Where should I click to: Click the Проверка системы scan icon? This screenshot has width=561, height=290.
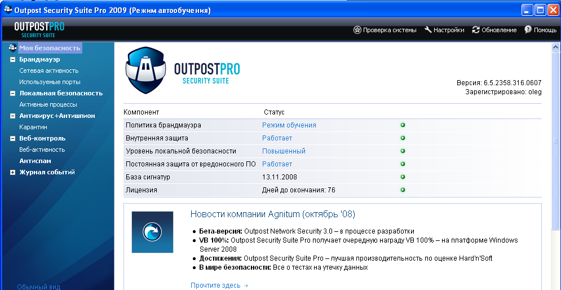(x=357, y=30)
